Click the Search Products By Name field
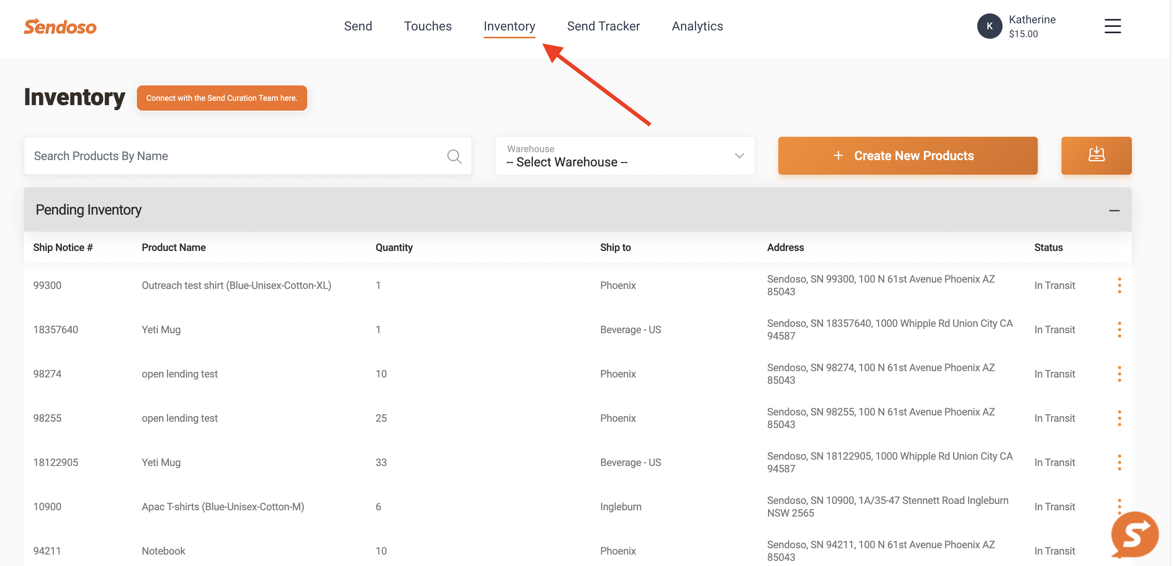1173x566 pixels. pos(205,156)
